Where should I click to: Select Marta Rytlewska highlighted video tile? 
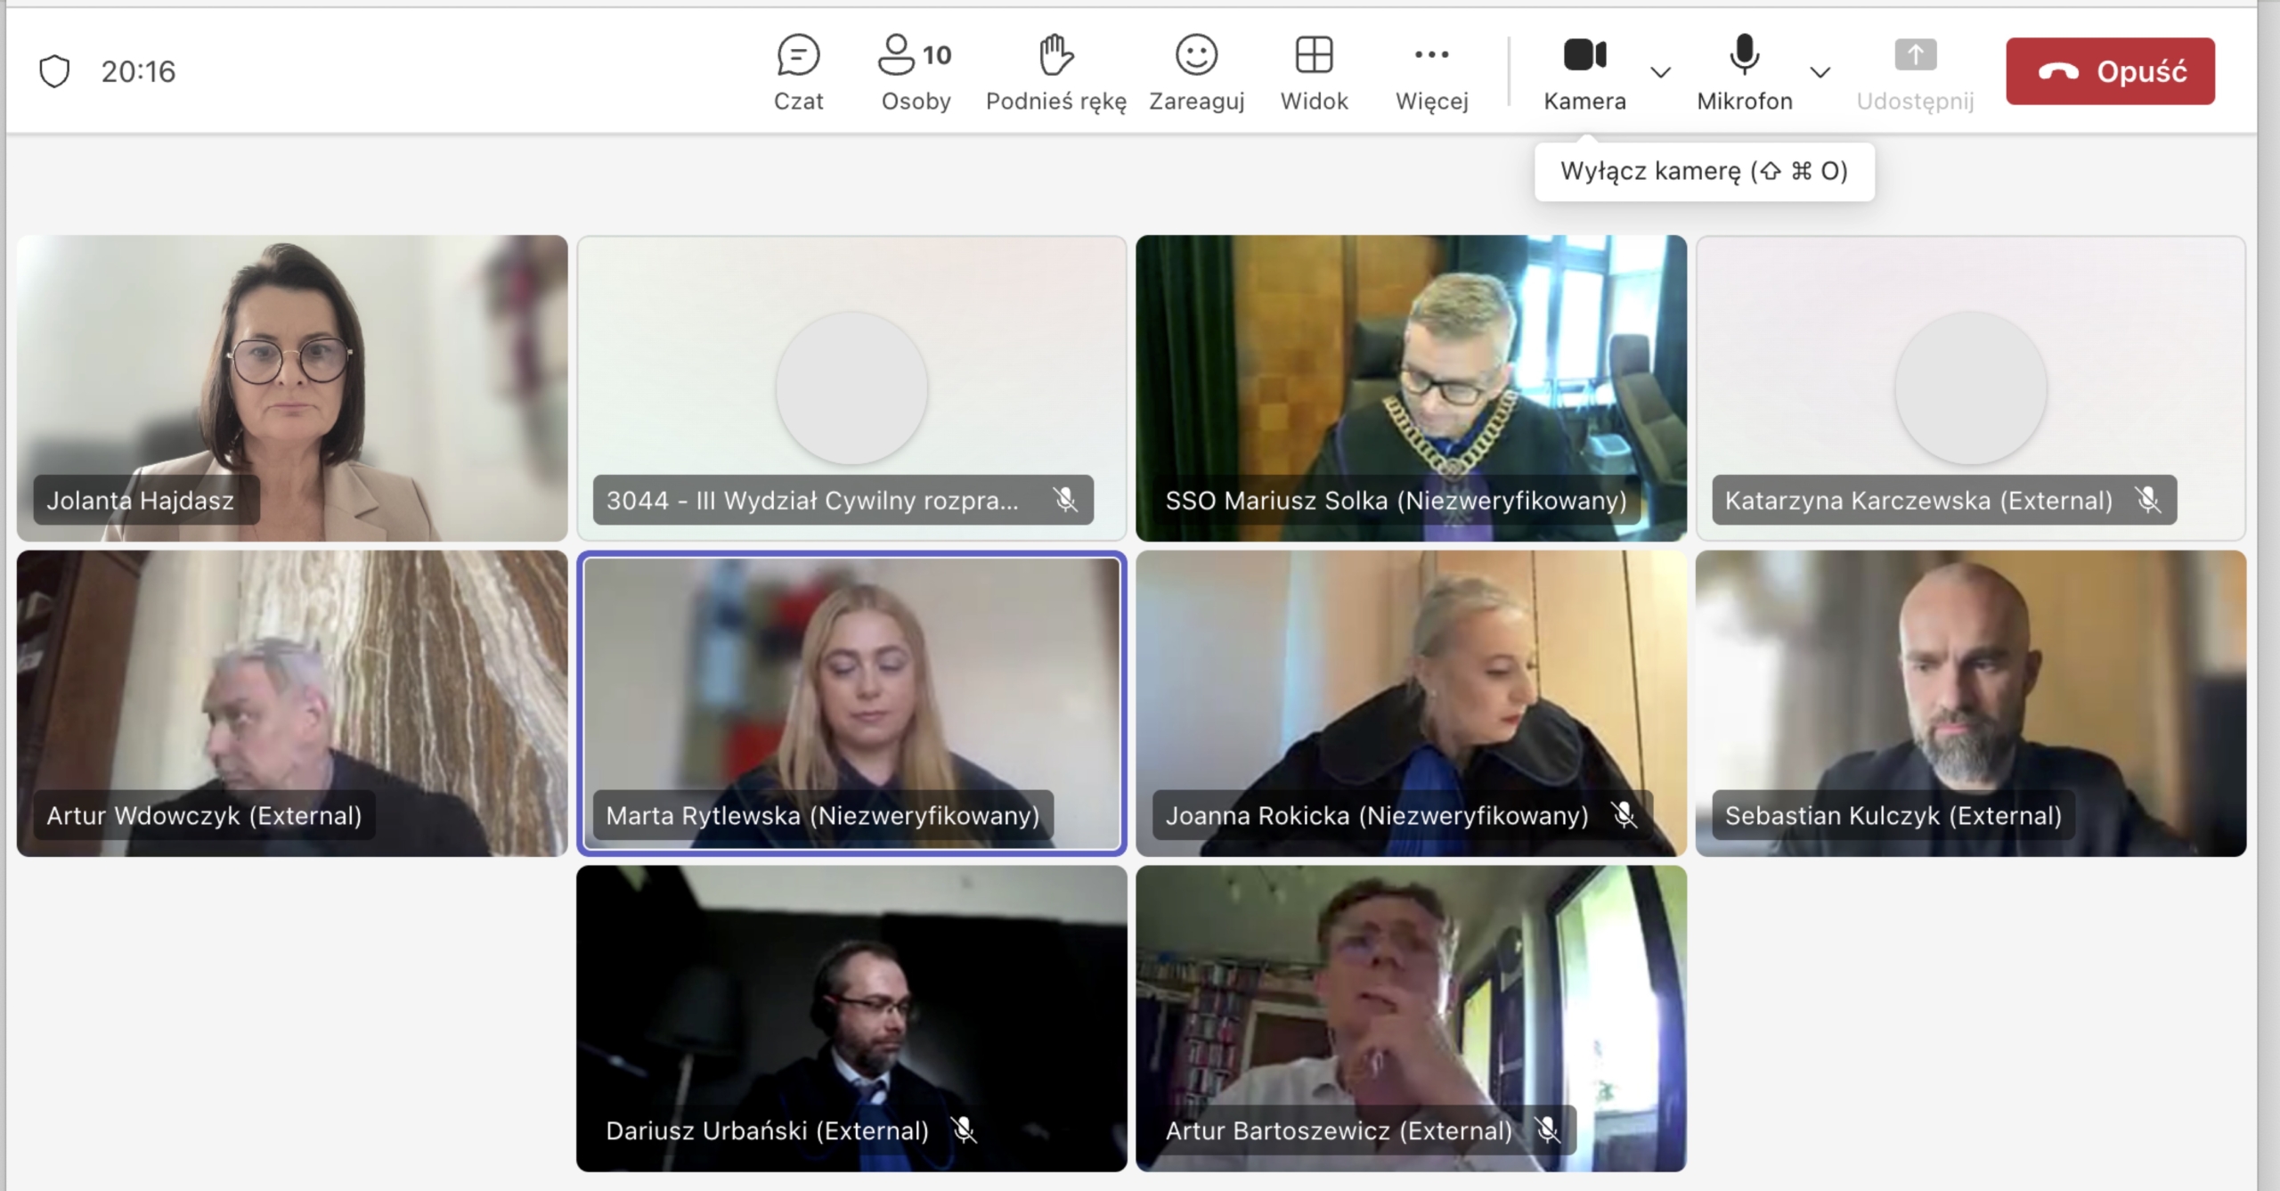(x=851, y=703)
